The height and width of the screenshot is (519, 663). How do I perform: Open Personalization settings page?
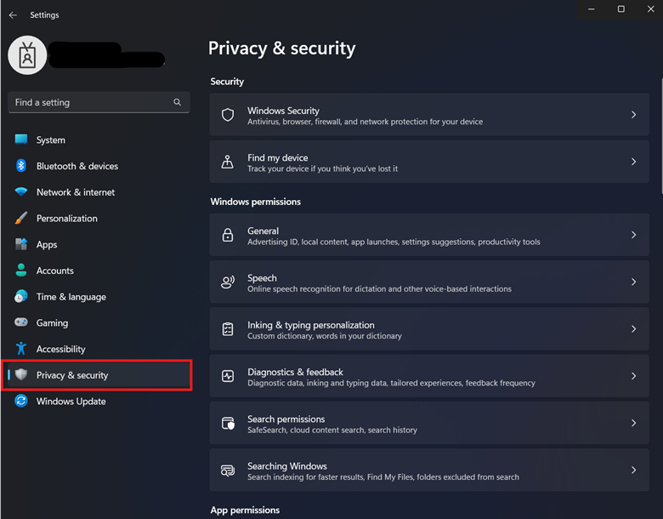pyautogui.click(x=99, y=219)
